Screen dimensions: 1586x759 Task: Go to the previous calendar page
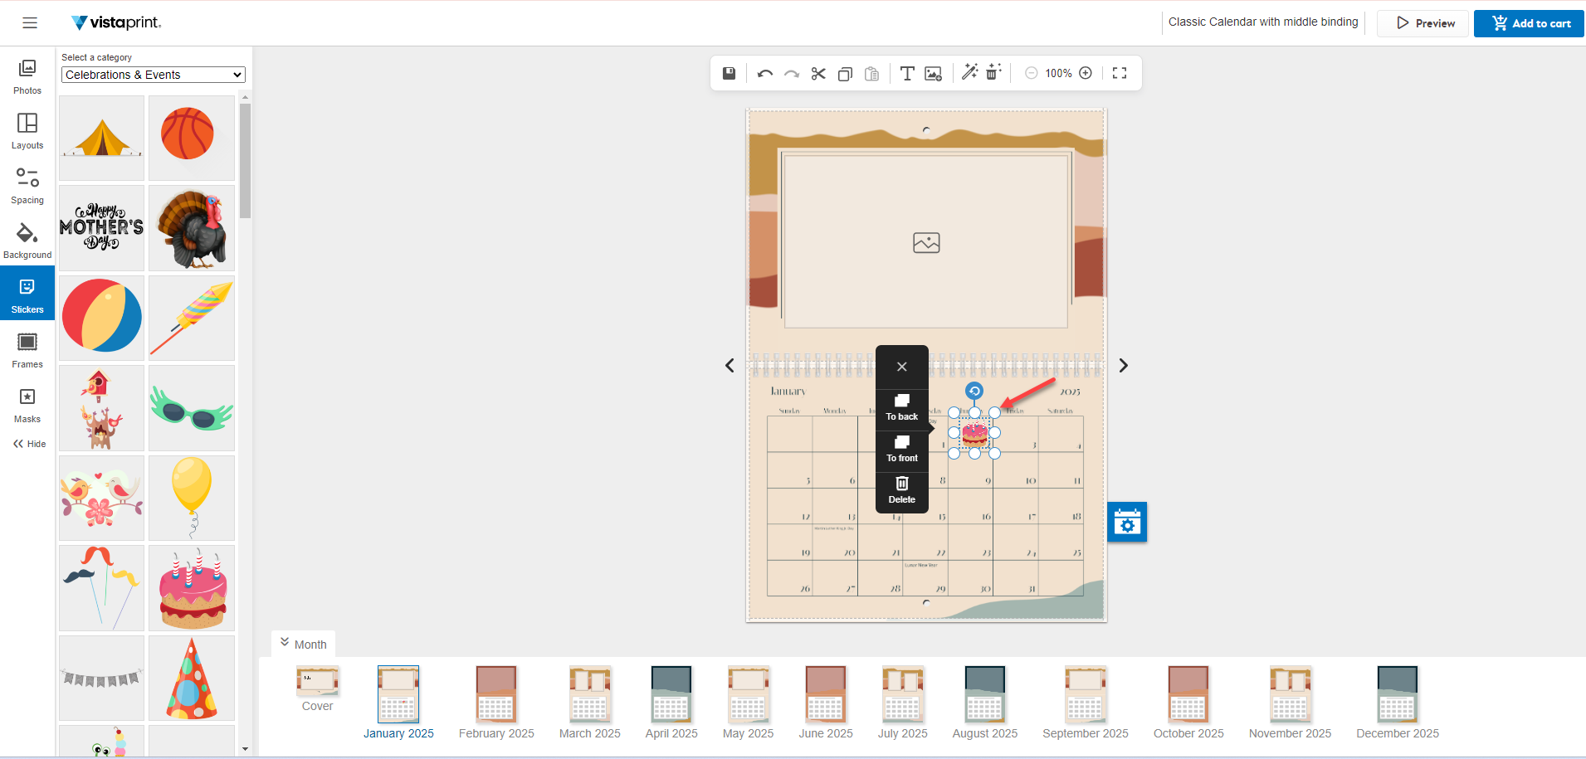coord(730,366)
